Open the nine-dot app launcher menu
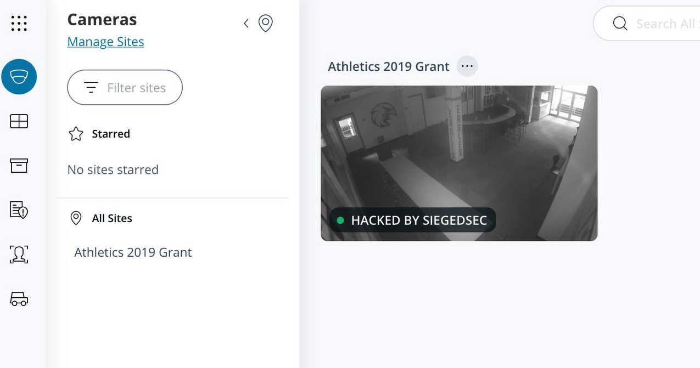The height and width of the screenshot is (368, 700). point(19,23)
